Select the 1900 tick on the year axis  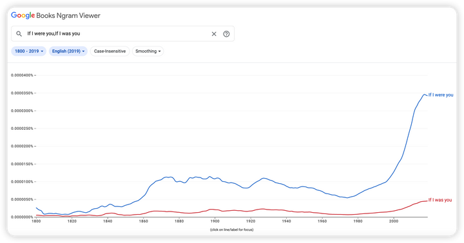coord(215,221)
